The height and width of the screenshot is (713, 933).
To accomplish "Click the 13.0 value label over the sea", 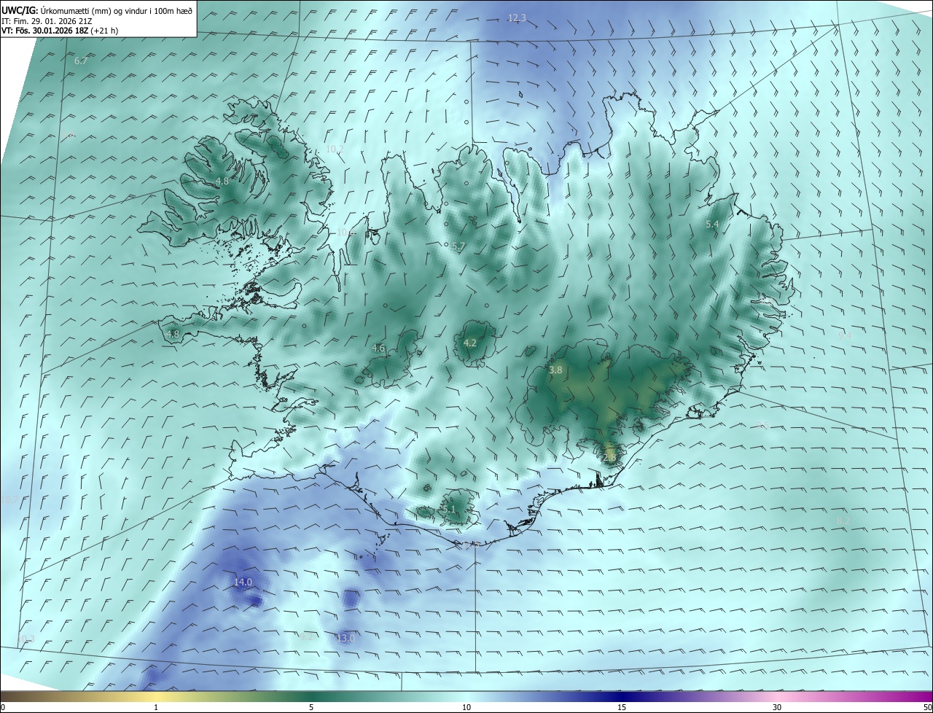I will (x=346, y=638).
